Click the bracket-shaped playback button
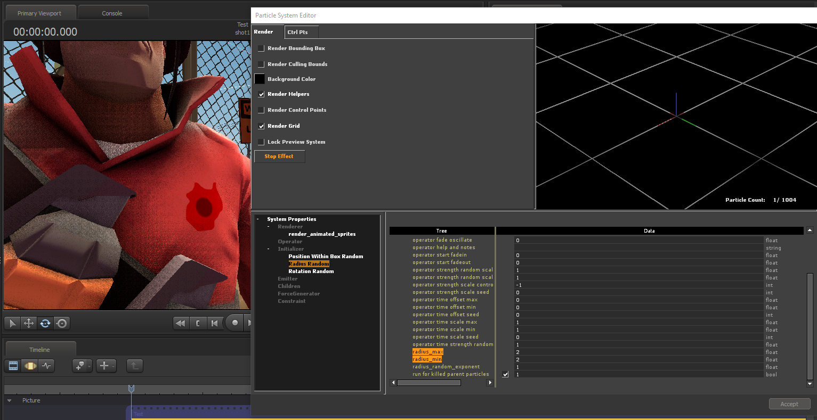 coord(198,323)
